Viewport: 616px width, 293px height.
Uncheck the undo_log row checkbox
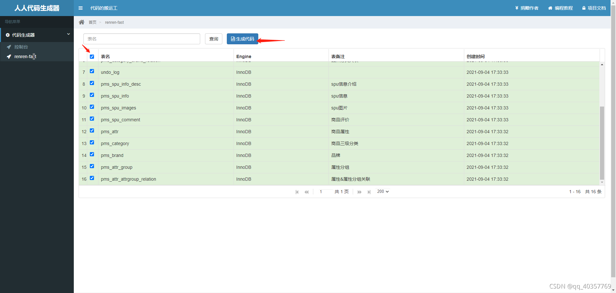[92, 71]
